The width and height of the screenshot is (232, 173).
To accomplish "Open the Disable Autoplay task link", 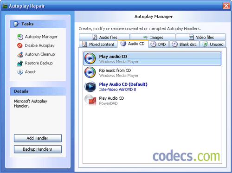I will click(x=40, y=45).
